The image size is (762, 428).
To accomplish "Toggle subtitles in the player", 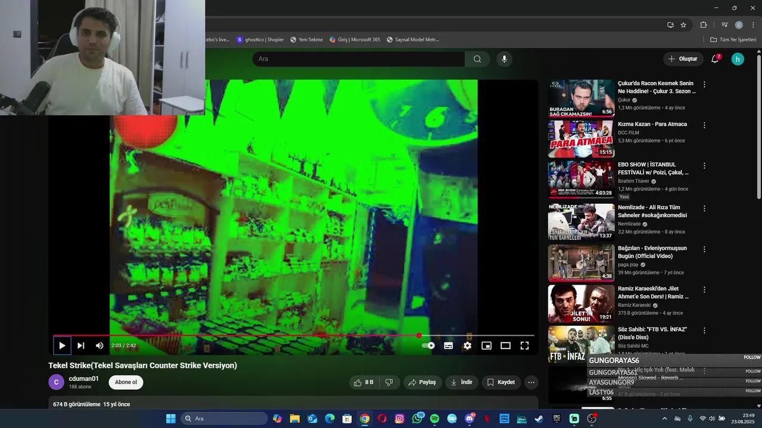I will 448,345.
